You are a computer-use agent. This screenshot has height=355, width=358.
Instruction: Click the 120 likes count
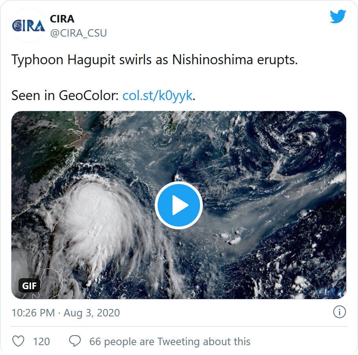coord(41,341)
